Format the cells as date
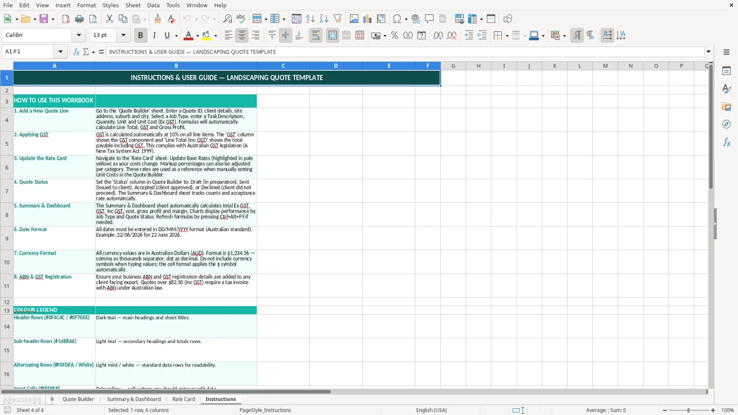Viewport: 738px width, 415px height. tap(421, 36)
